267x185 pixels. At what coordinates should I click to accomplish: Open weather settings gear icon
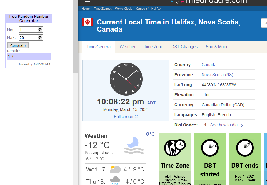click(147, 134)
